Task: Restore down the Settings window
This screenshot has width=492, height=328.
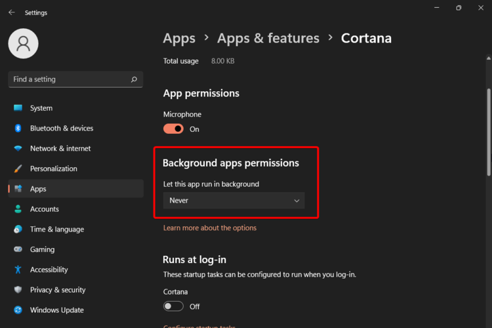Action: 459,7
